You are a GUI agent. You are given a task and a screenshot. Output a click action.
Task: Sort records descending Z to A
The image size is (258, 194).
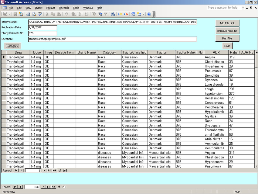click(x=87, y=14)
